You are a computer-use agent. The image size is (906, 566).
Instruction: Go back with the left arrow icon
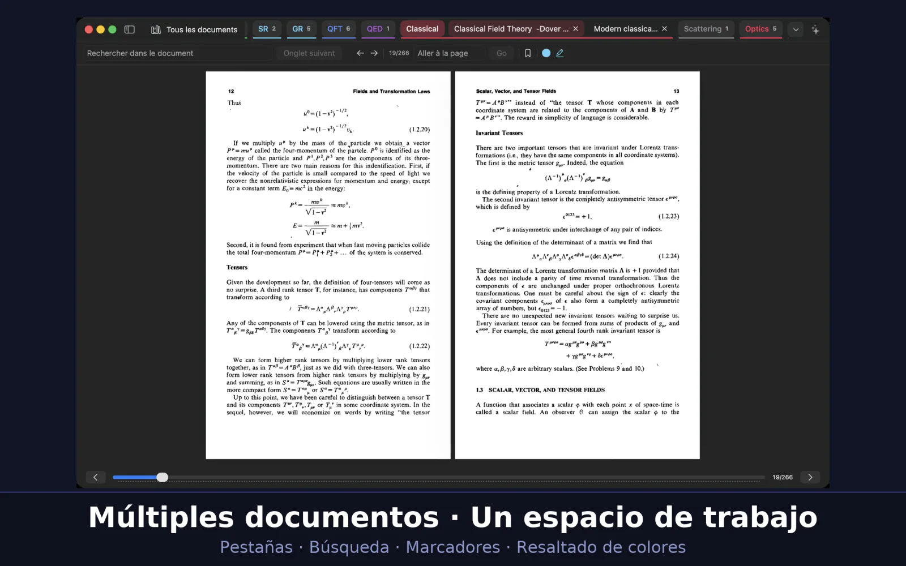click(360, 53)
